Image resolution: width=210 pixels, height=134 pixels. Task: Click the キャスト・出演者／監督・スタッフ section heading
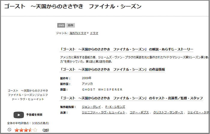131,98
